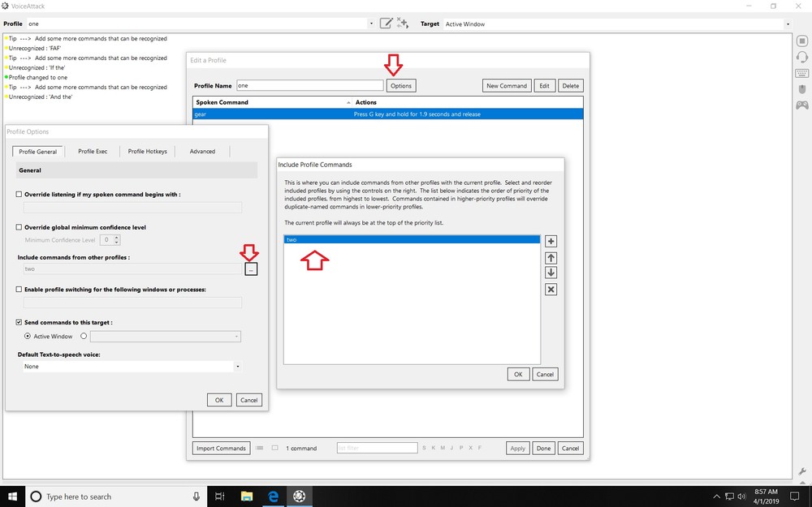
Task: Open the Target dropdown arrow
Action: tap(788, 24)
